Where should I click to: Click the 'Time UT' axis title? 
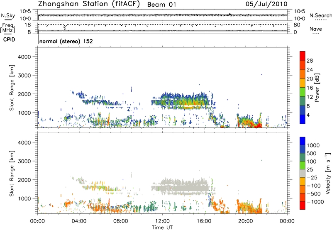click(x=162, y=228)
